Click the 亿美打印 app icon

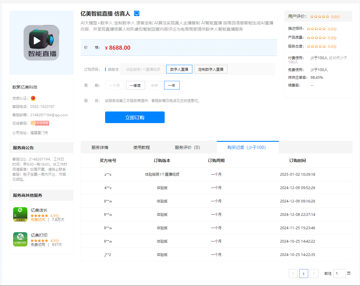click(x=20, y=239)
